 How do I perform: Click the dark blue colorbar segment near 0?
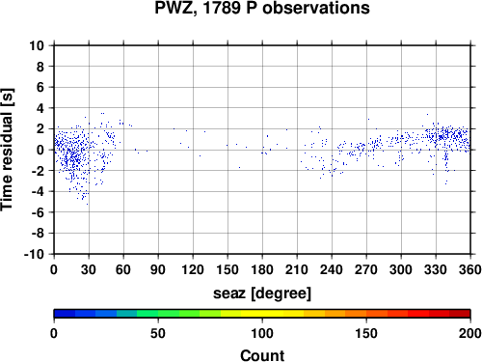click(x=65, y=314)
